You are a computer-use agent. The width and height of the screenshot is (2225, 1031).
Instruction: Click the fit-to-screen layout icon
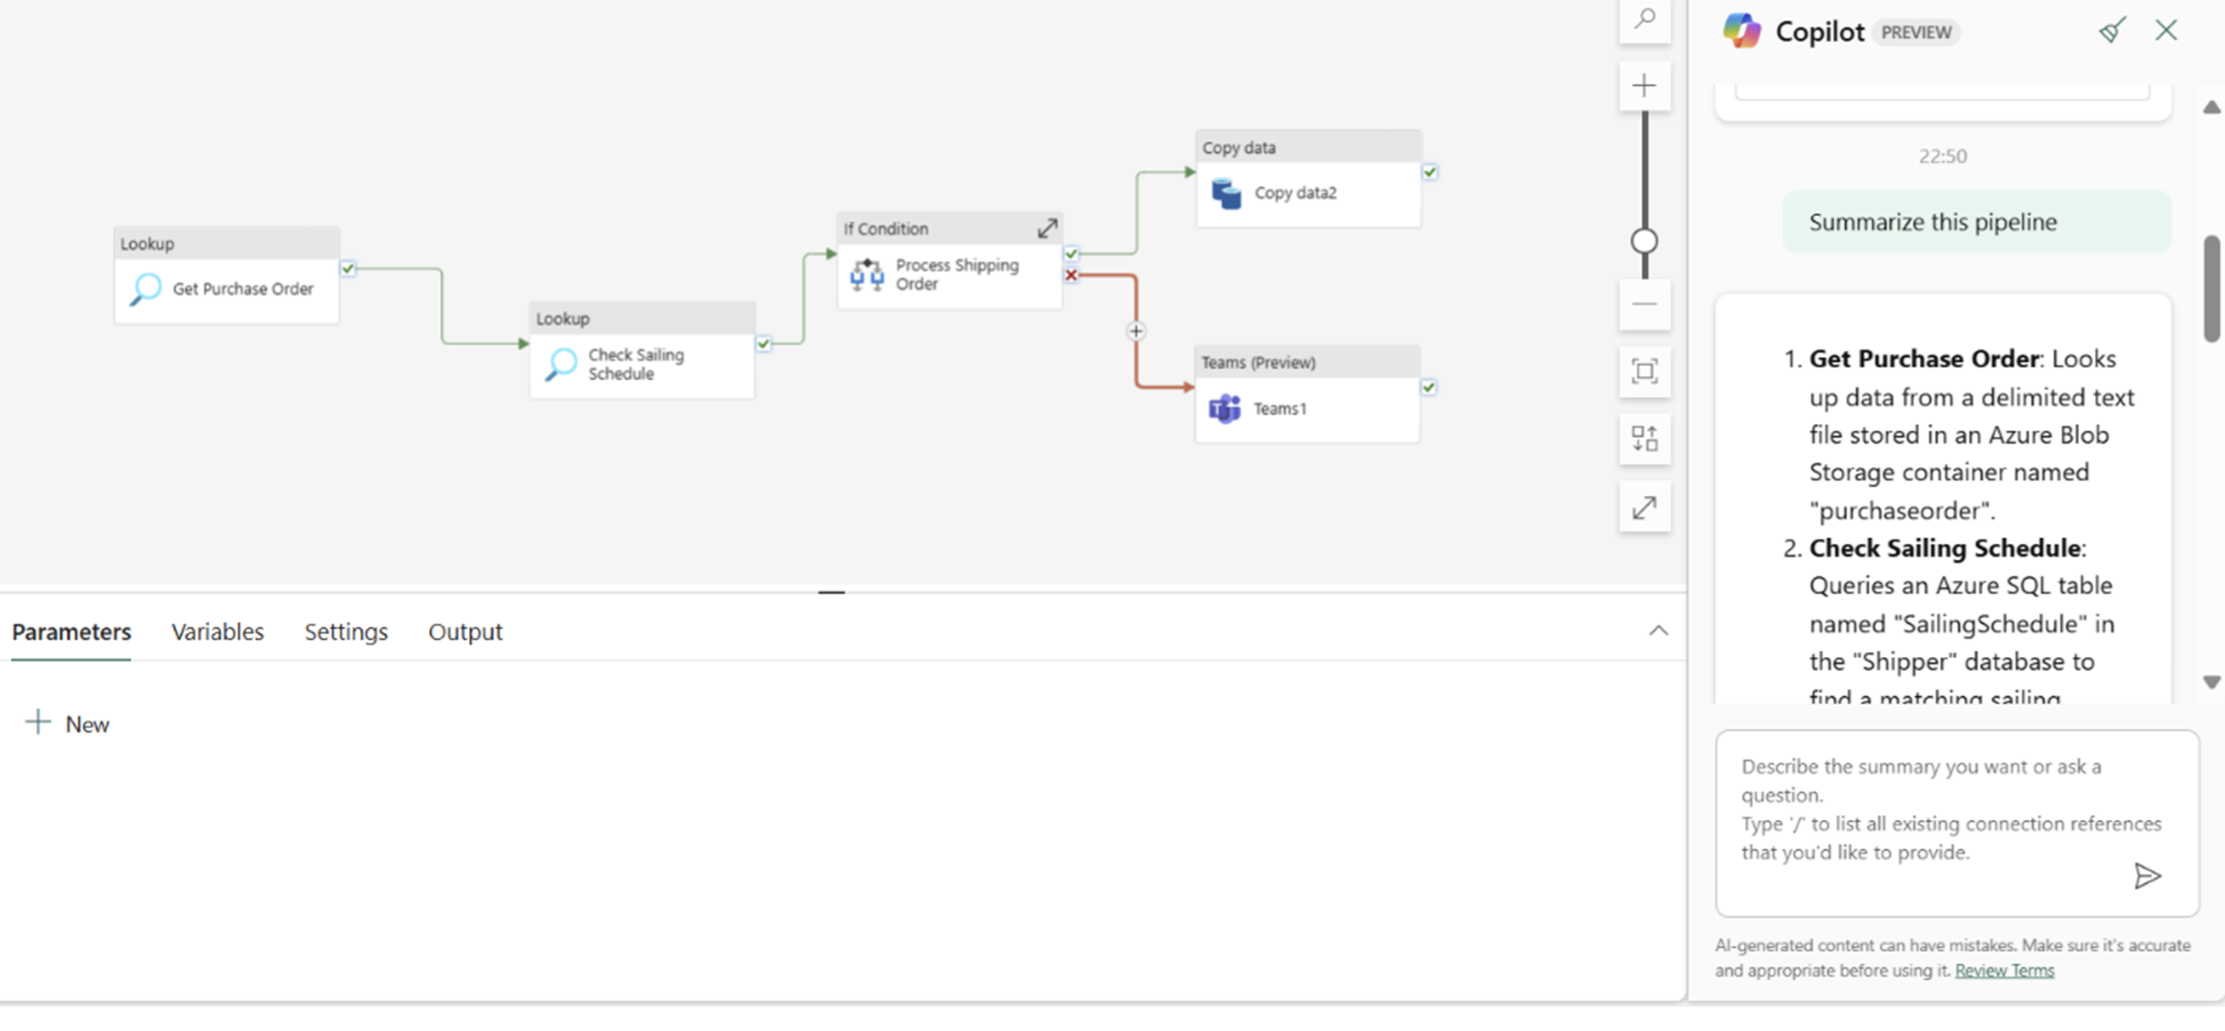pyautogui.click(x=1643, y=372)
